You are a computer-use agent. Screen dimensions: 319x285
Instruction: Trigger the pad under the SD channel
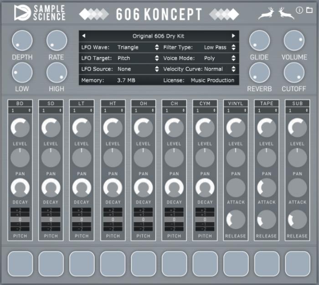(x=51, y=264)
